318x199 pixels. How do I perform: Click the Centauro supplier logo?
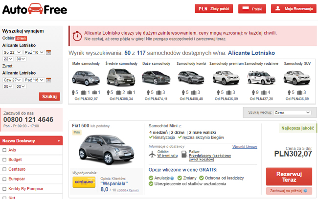coord(84,182)
